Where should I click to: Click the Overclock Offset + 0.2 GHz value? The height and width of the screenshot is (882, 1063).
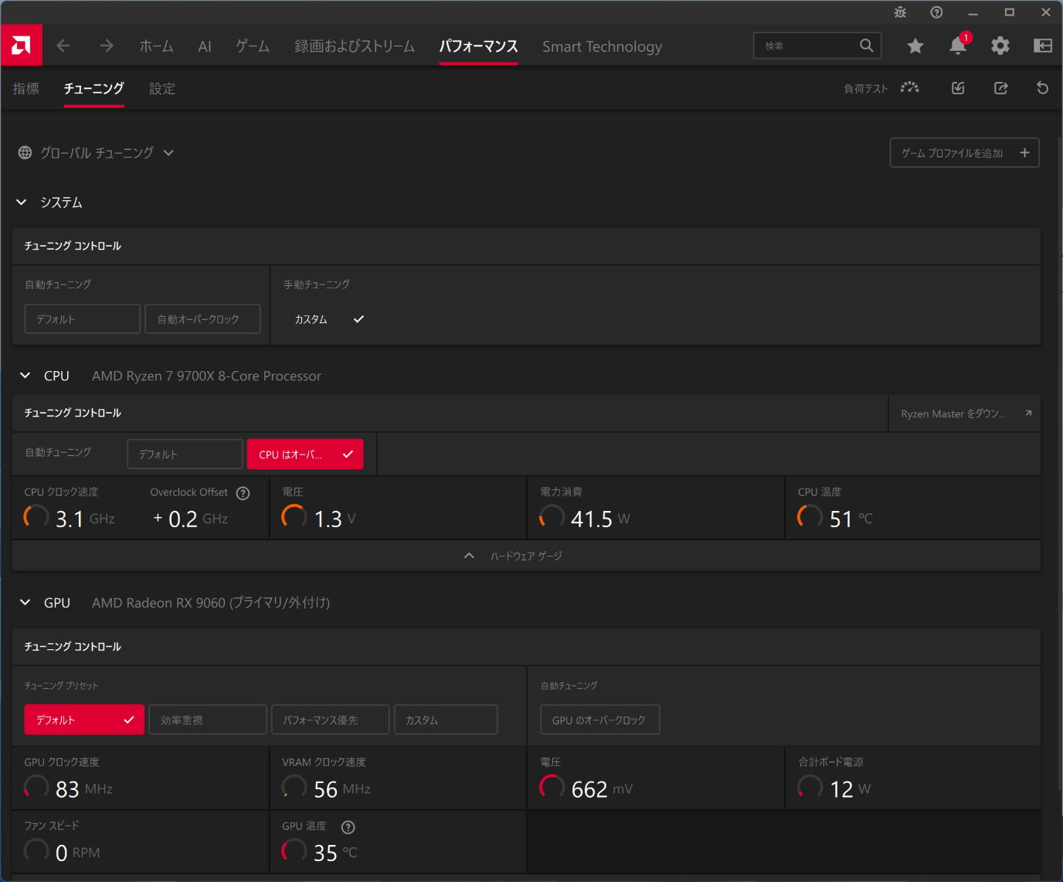coord(191,519)
